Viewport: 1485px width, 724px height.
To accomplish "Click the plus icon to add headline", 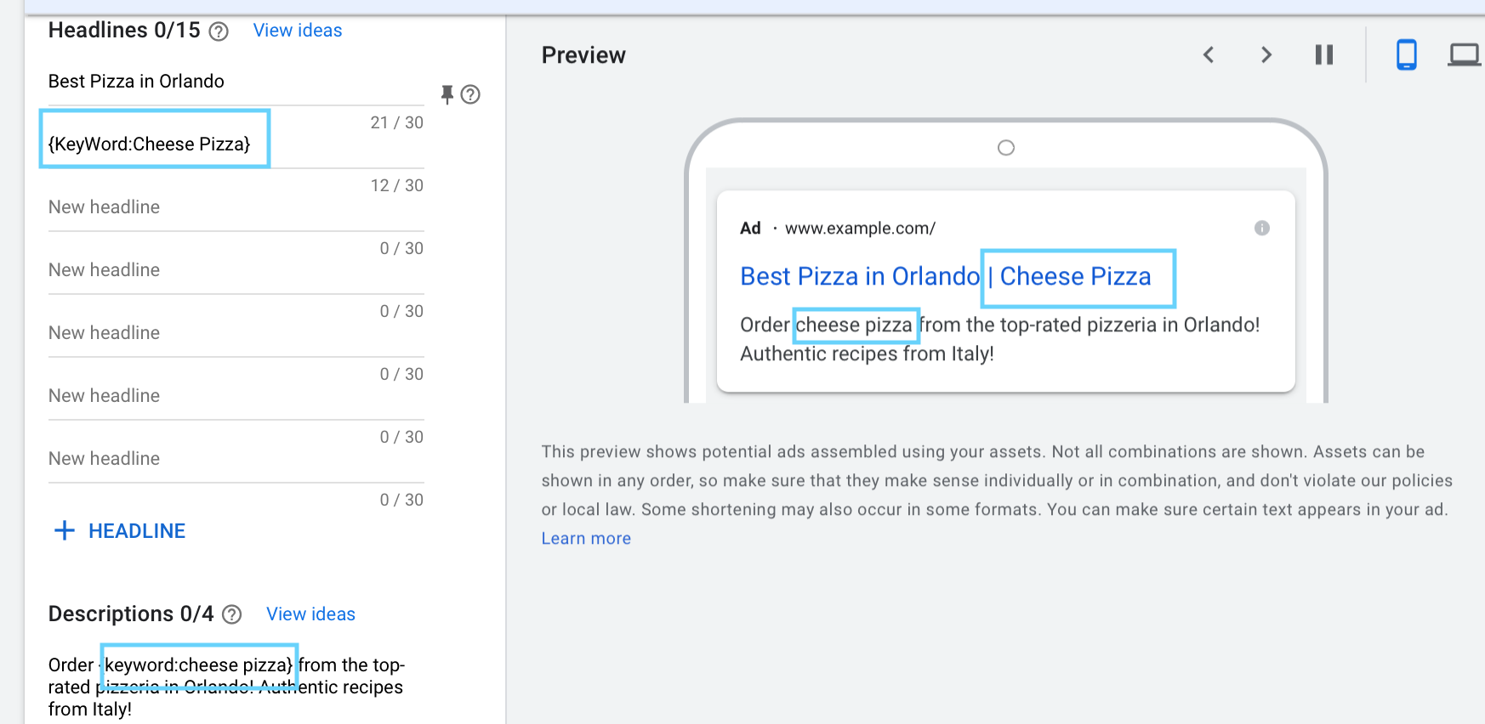I will tap(65, 531).
